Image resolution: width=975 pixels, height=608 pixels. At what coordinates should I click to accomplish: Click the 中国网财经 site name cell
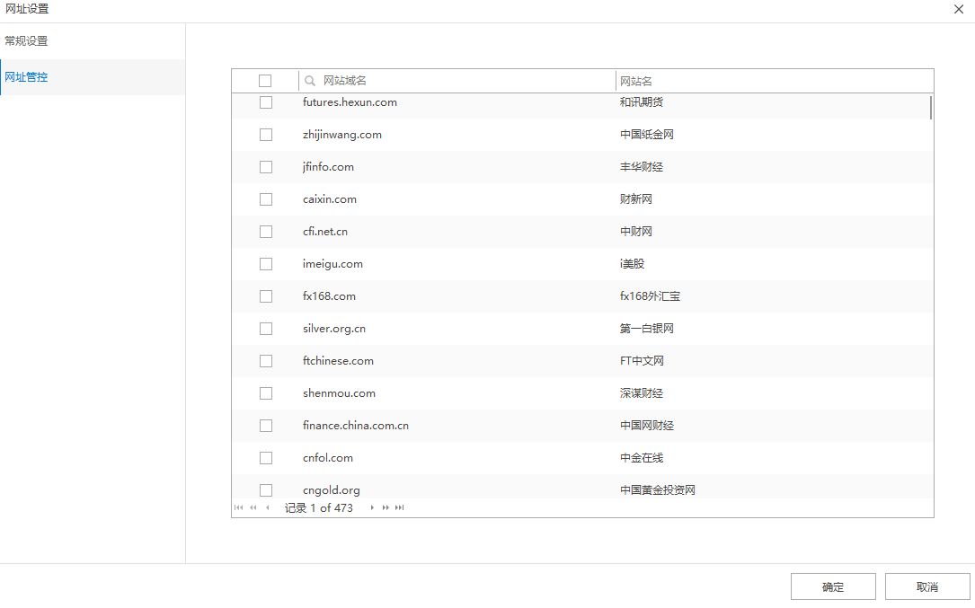click(x=647, y=425)
